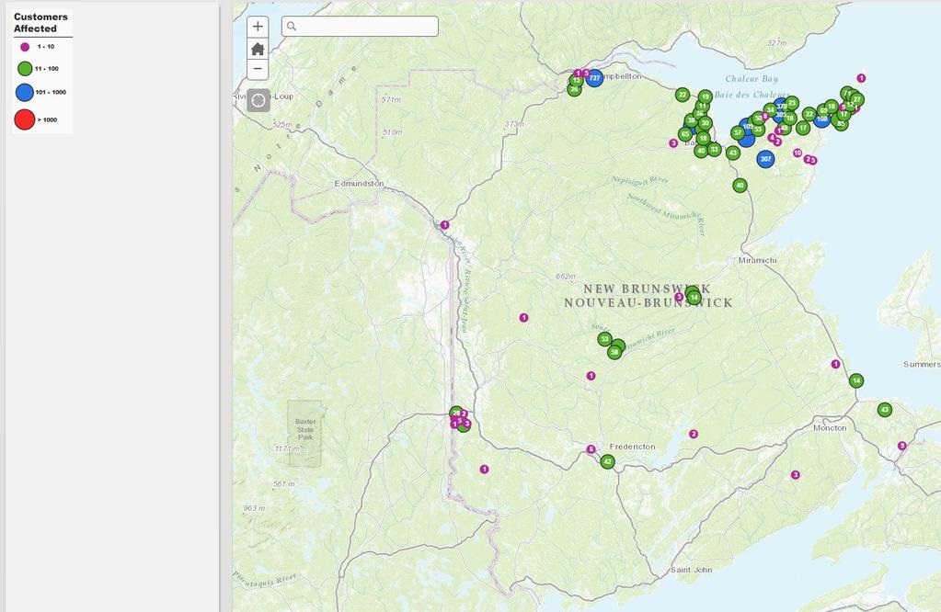Click the Edmundston city label
This screenshot has height=612, width=941.
[x=359, y=184]
